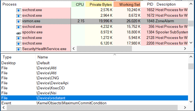
Task: Click the vsmon.exe process icon
Action: [x=19, y=21]
